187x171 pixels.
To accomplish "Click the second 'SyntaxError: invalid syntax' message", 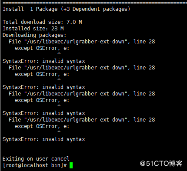I will click(x=44, y=87).
